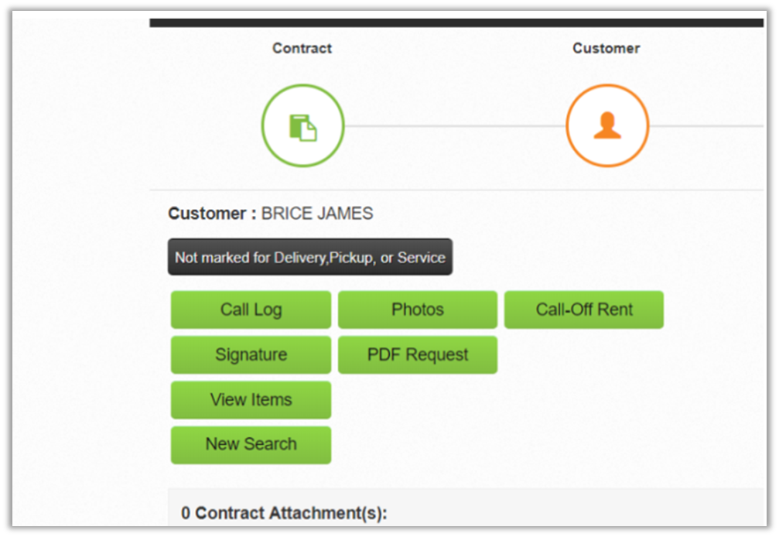
Task: Select the Customer step label
Action: [606, 48]
